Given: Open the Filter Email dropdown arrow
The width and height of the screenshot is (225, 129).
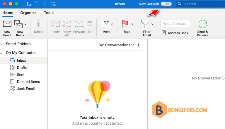Looking at the screenshot, I should pos(152,24).
